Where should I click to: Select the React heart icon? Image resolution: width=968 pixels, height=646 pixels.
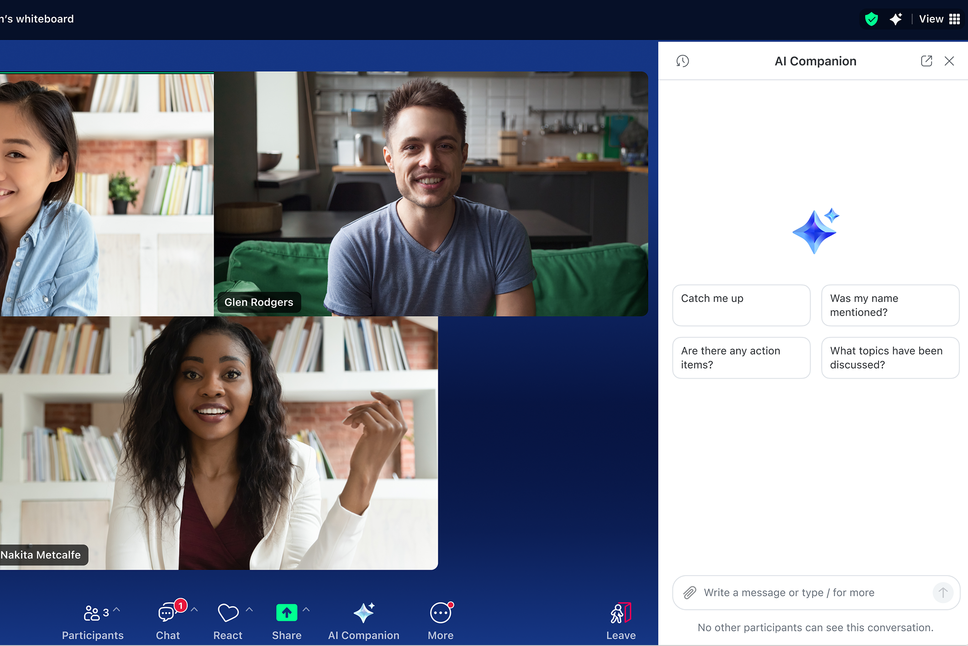click(227, 612)
